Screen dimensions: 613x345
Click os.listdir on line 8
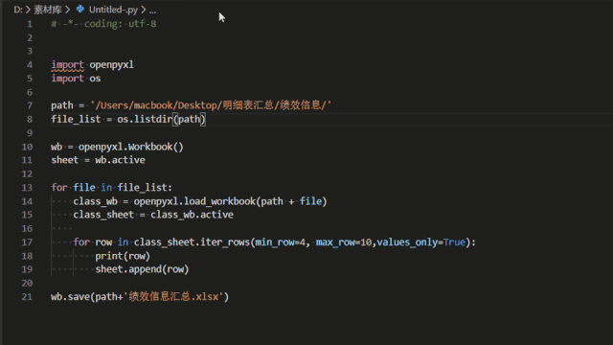pos(145,119)
